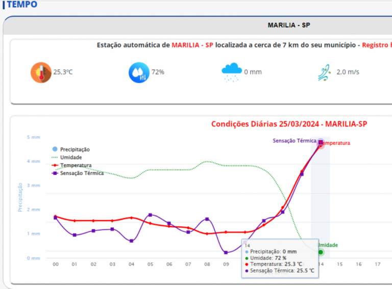Select the purple data point at hour 01
Image resolution: width=392 pixels, height=289 pixels.
(75, 235)
